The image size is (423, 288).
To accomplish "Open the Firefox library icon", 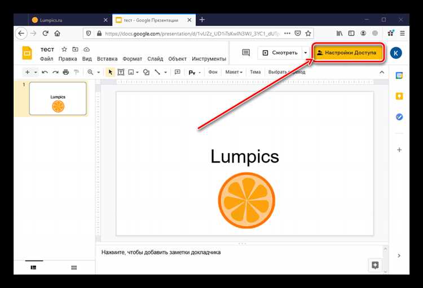I will 340,33.
